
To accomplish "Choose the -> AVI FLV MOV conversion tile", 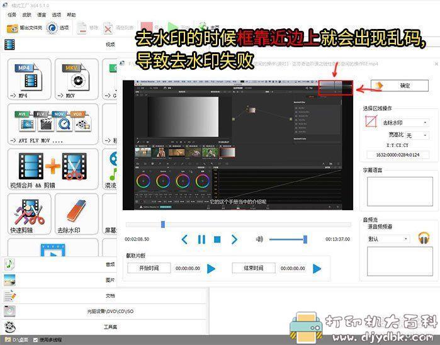I will tap(53, 124).
